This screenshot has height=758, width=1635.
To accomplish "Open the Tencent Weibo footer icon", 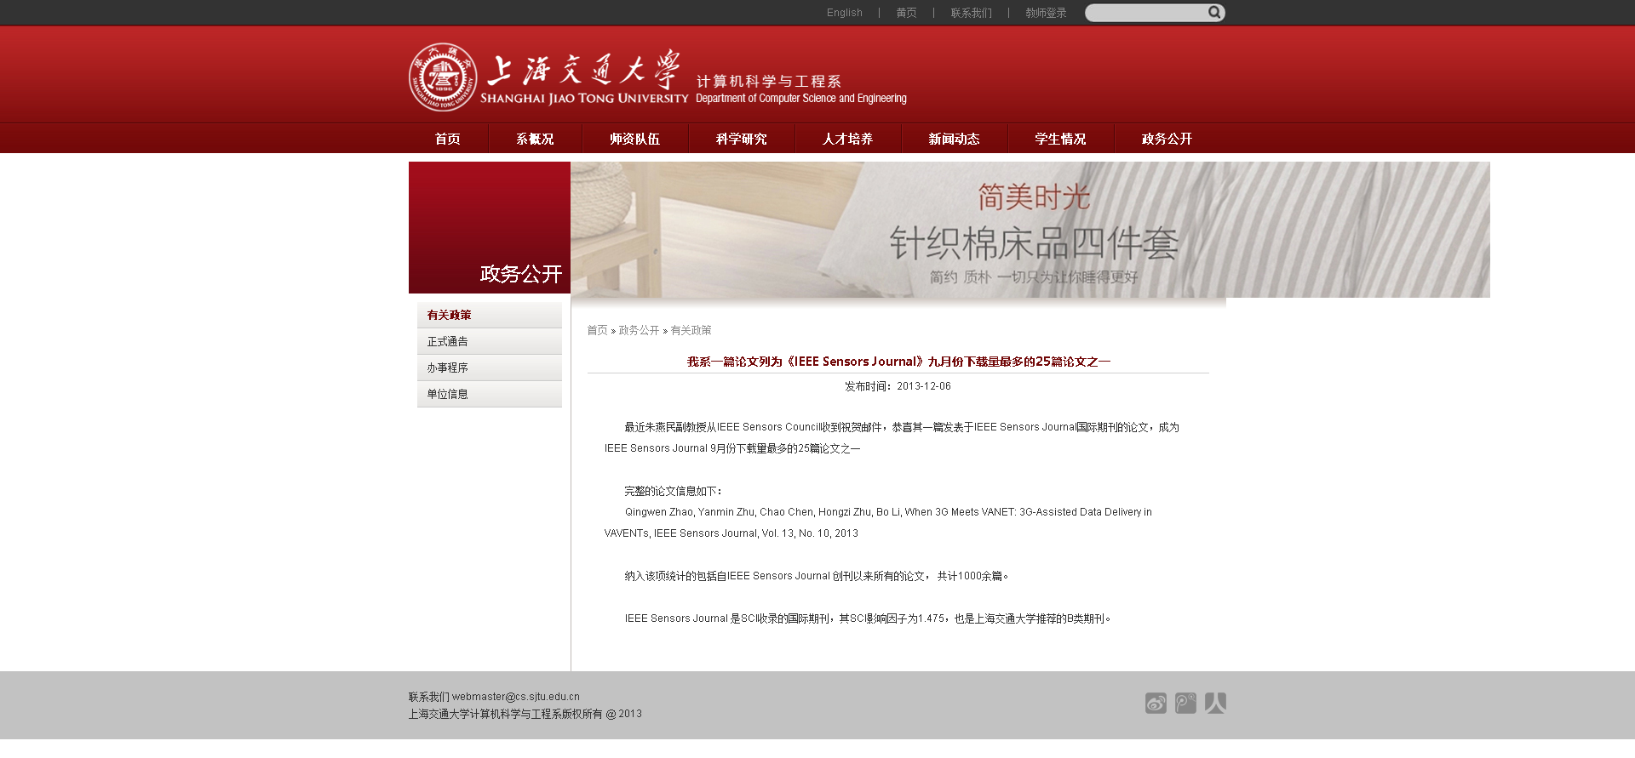I will (x=1185, y=703).
